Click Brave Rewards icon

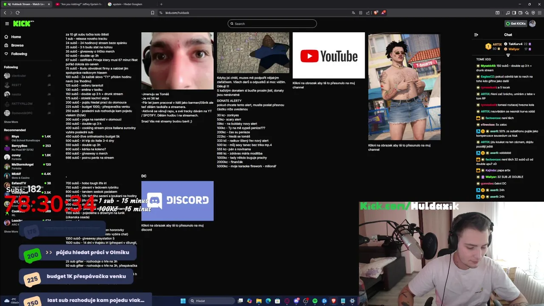pos(383,13)
